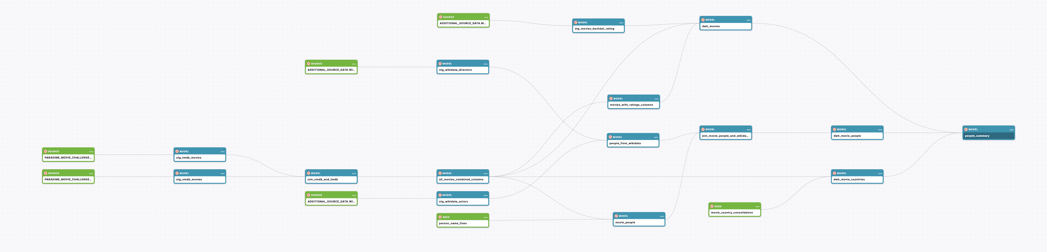Click the dbt icon on the movie_country_consolidation seed

tap(712, 207)
